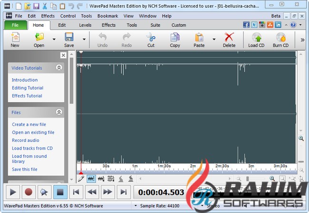The image size is (309, 213).
Task: Click the overview bar position marker above the waveform
Action: pos(81,52)
